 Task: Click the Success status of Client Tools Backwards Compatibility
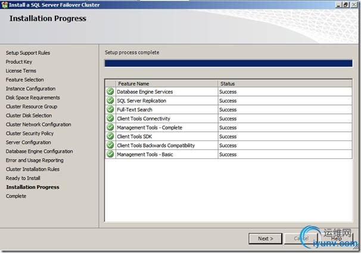(x=228, y=146)
